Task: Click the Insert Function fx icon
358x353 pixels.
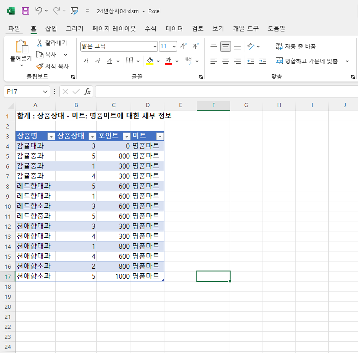Action: (87, 92)
